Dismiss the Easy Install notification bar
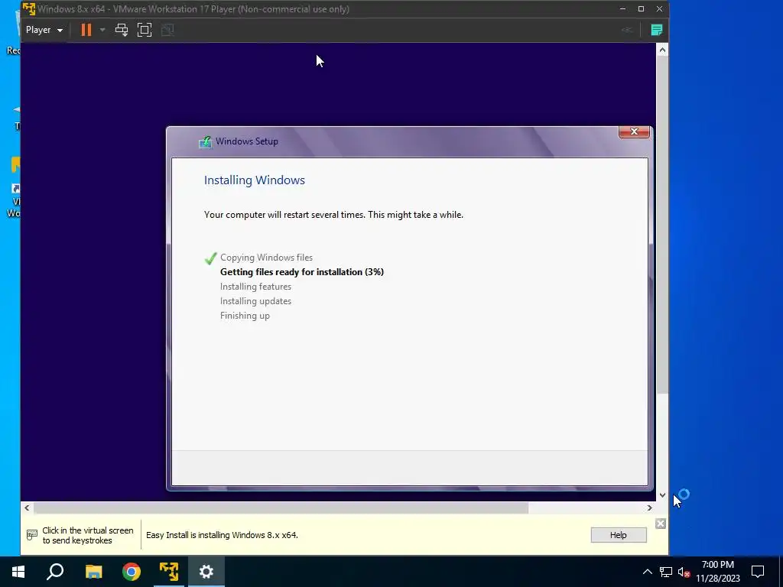This screenshot has height=587, width=783. point(661,524)
